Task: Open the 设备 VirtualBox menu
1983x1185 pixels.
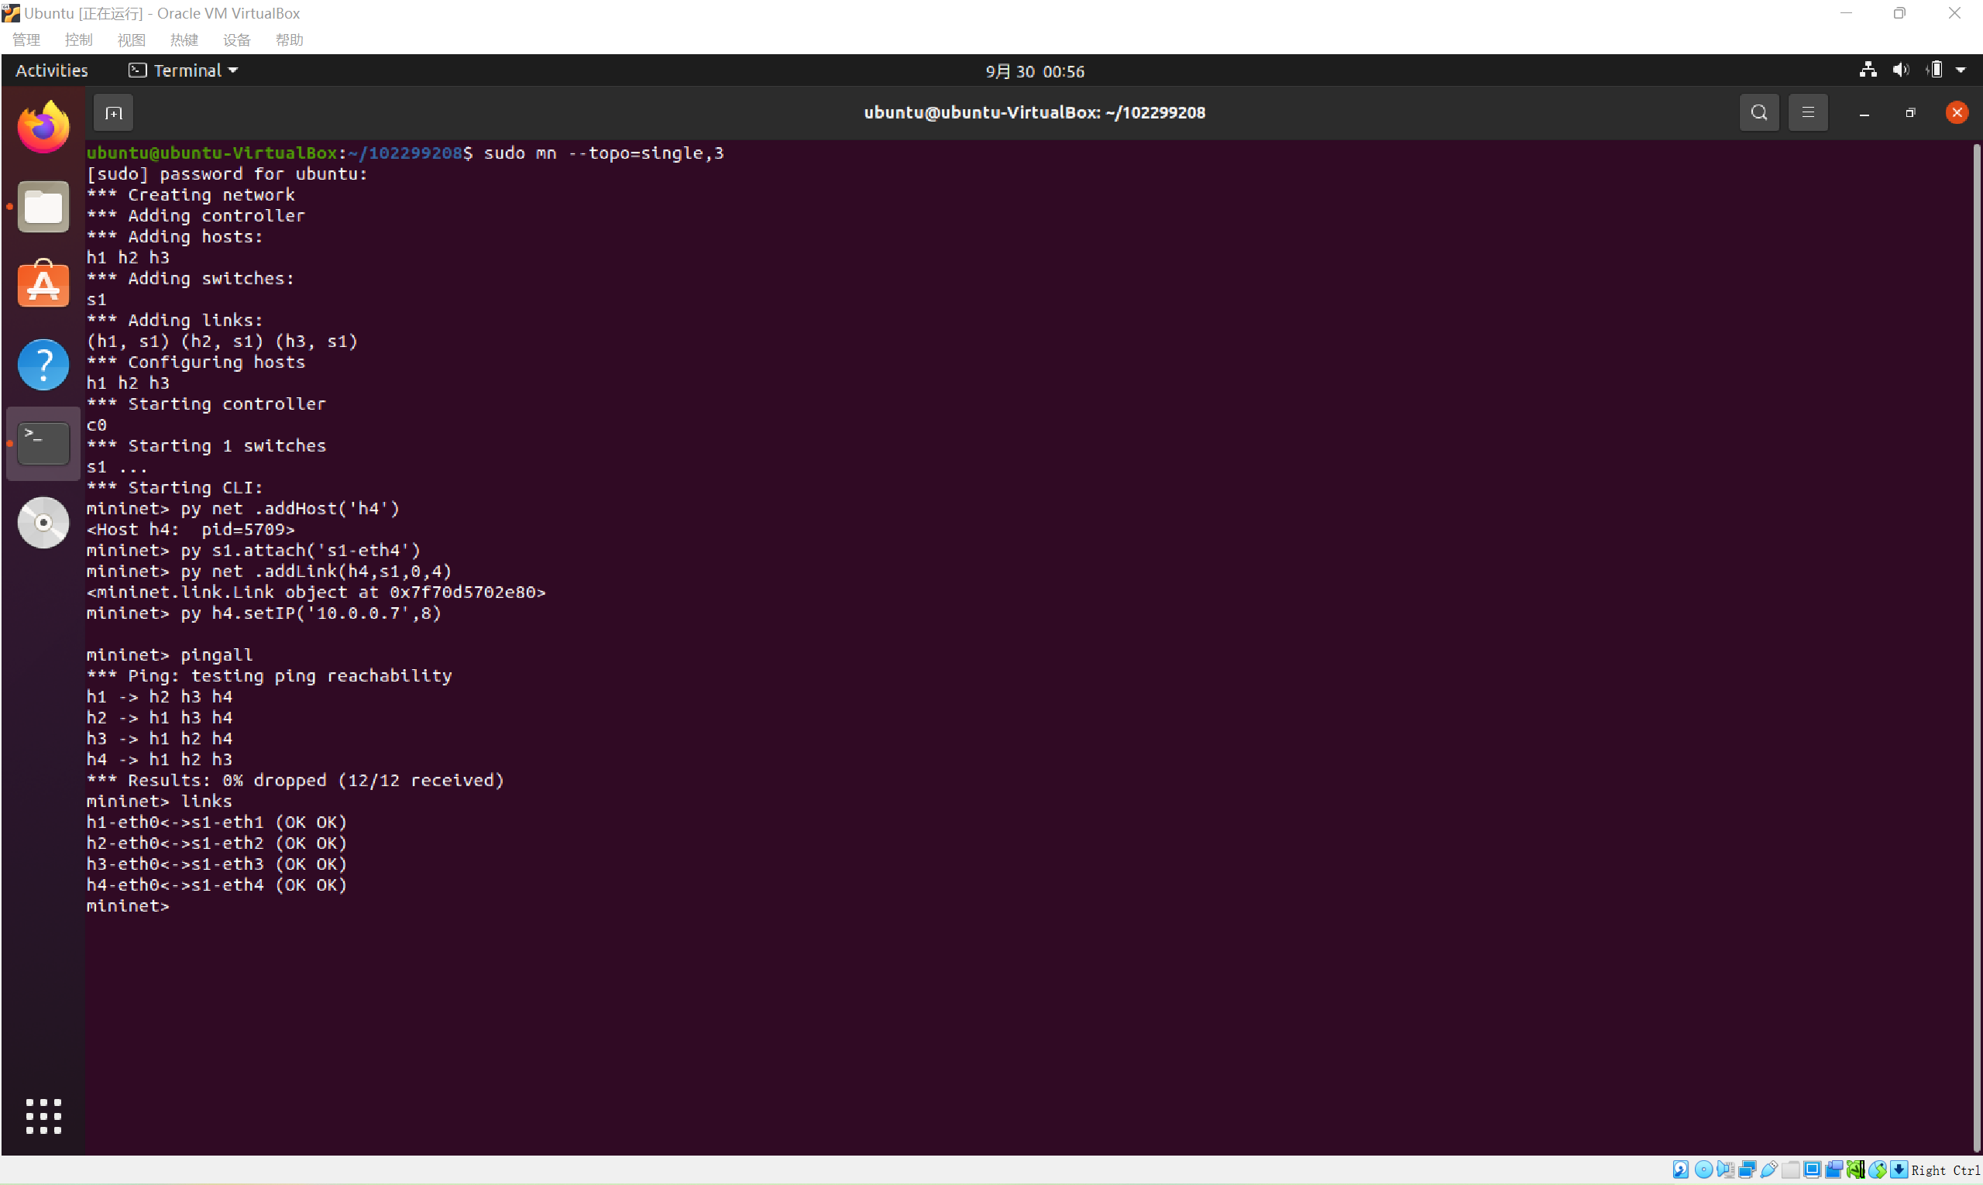Action: tap(236, 40)
